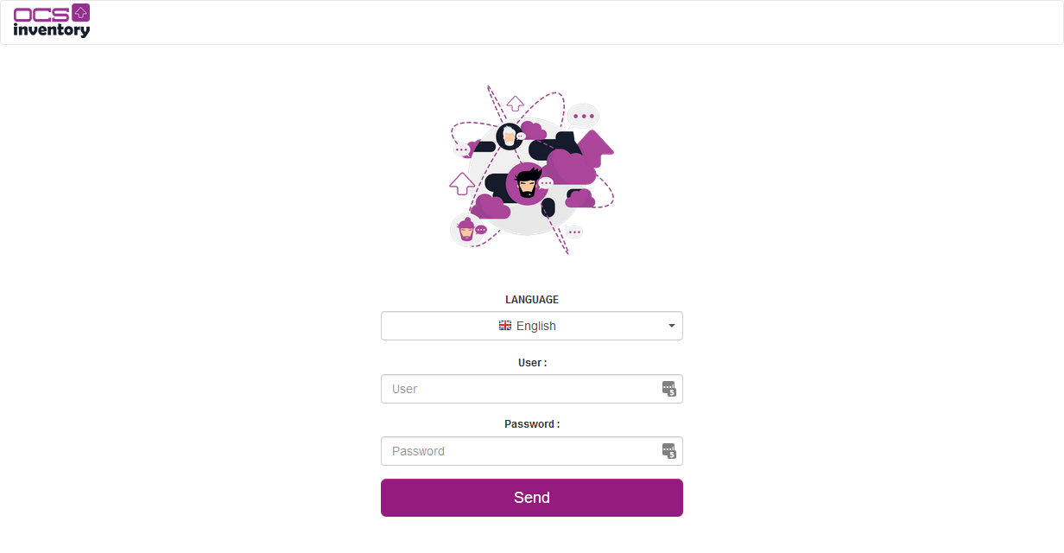Screen dimensions: 1064x553
Task: Click the LANGUAGE label
Action: click(532, 300)
